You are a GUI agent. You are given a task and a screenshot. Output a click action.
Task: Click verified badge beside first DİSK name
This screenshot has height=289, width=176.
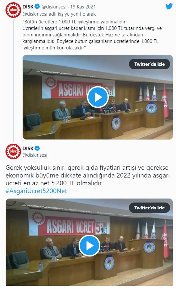[37, 7]
